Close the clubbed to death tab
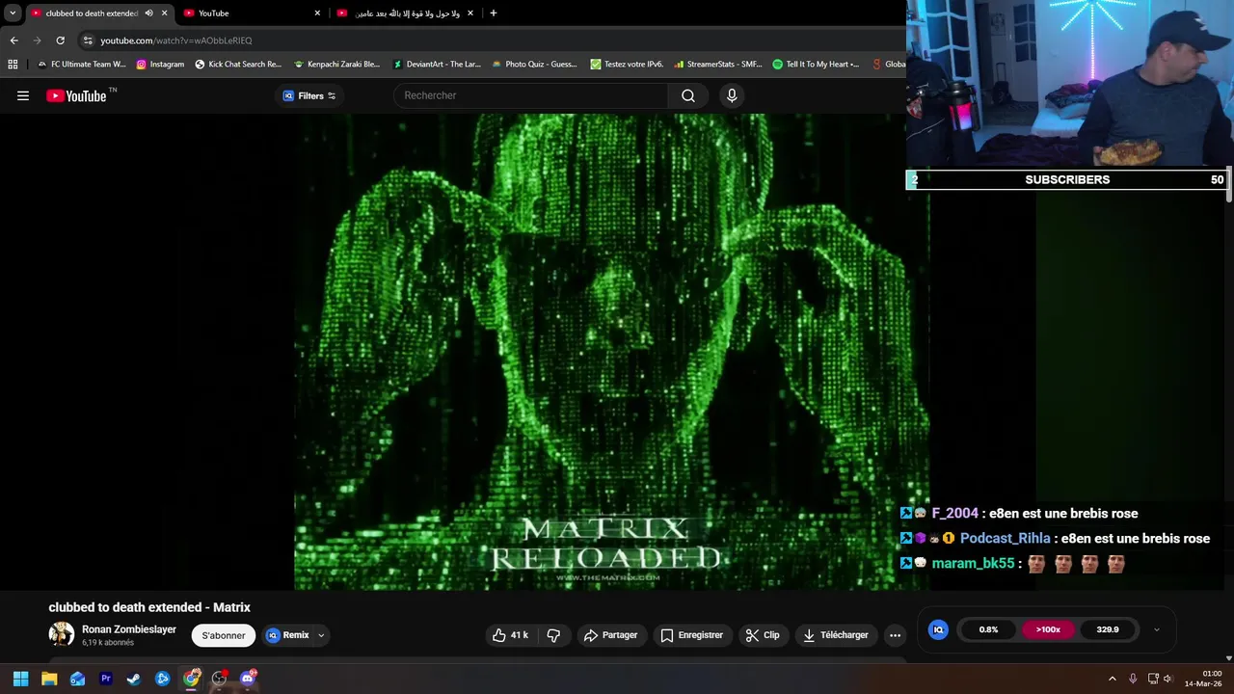Screen dimensions: 1234x694 pyautogui.click(x=164, y=13)
